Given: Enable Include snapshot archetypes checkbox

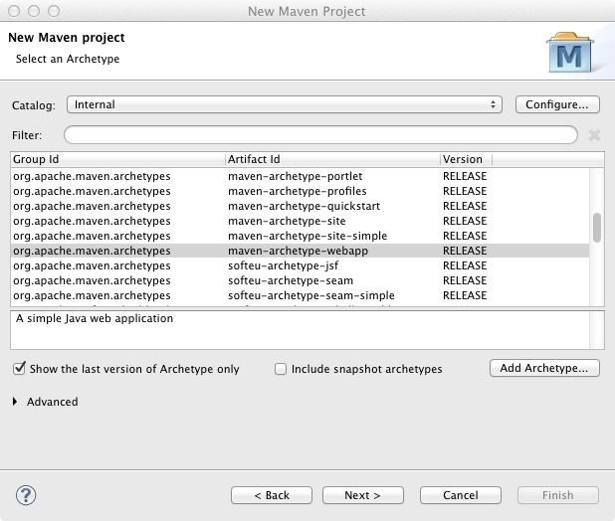Looking at the screenshot, I should tap(281, 369).
